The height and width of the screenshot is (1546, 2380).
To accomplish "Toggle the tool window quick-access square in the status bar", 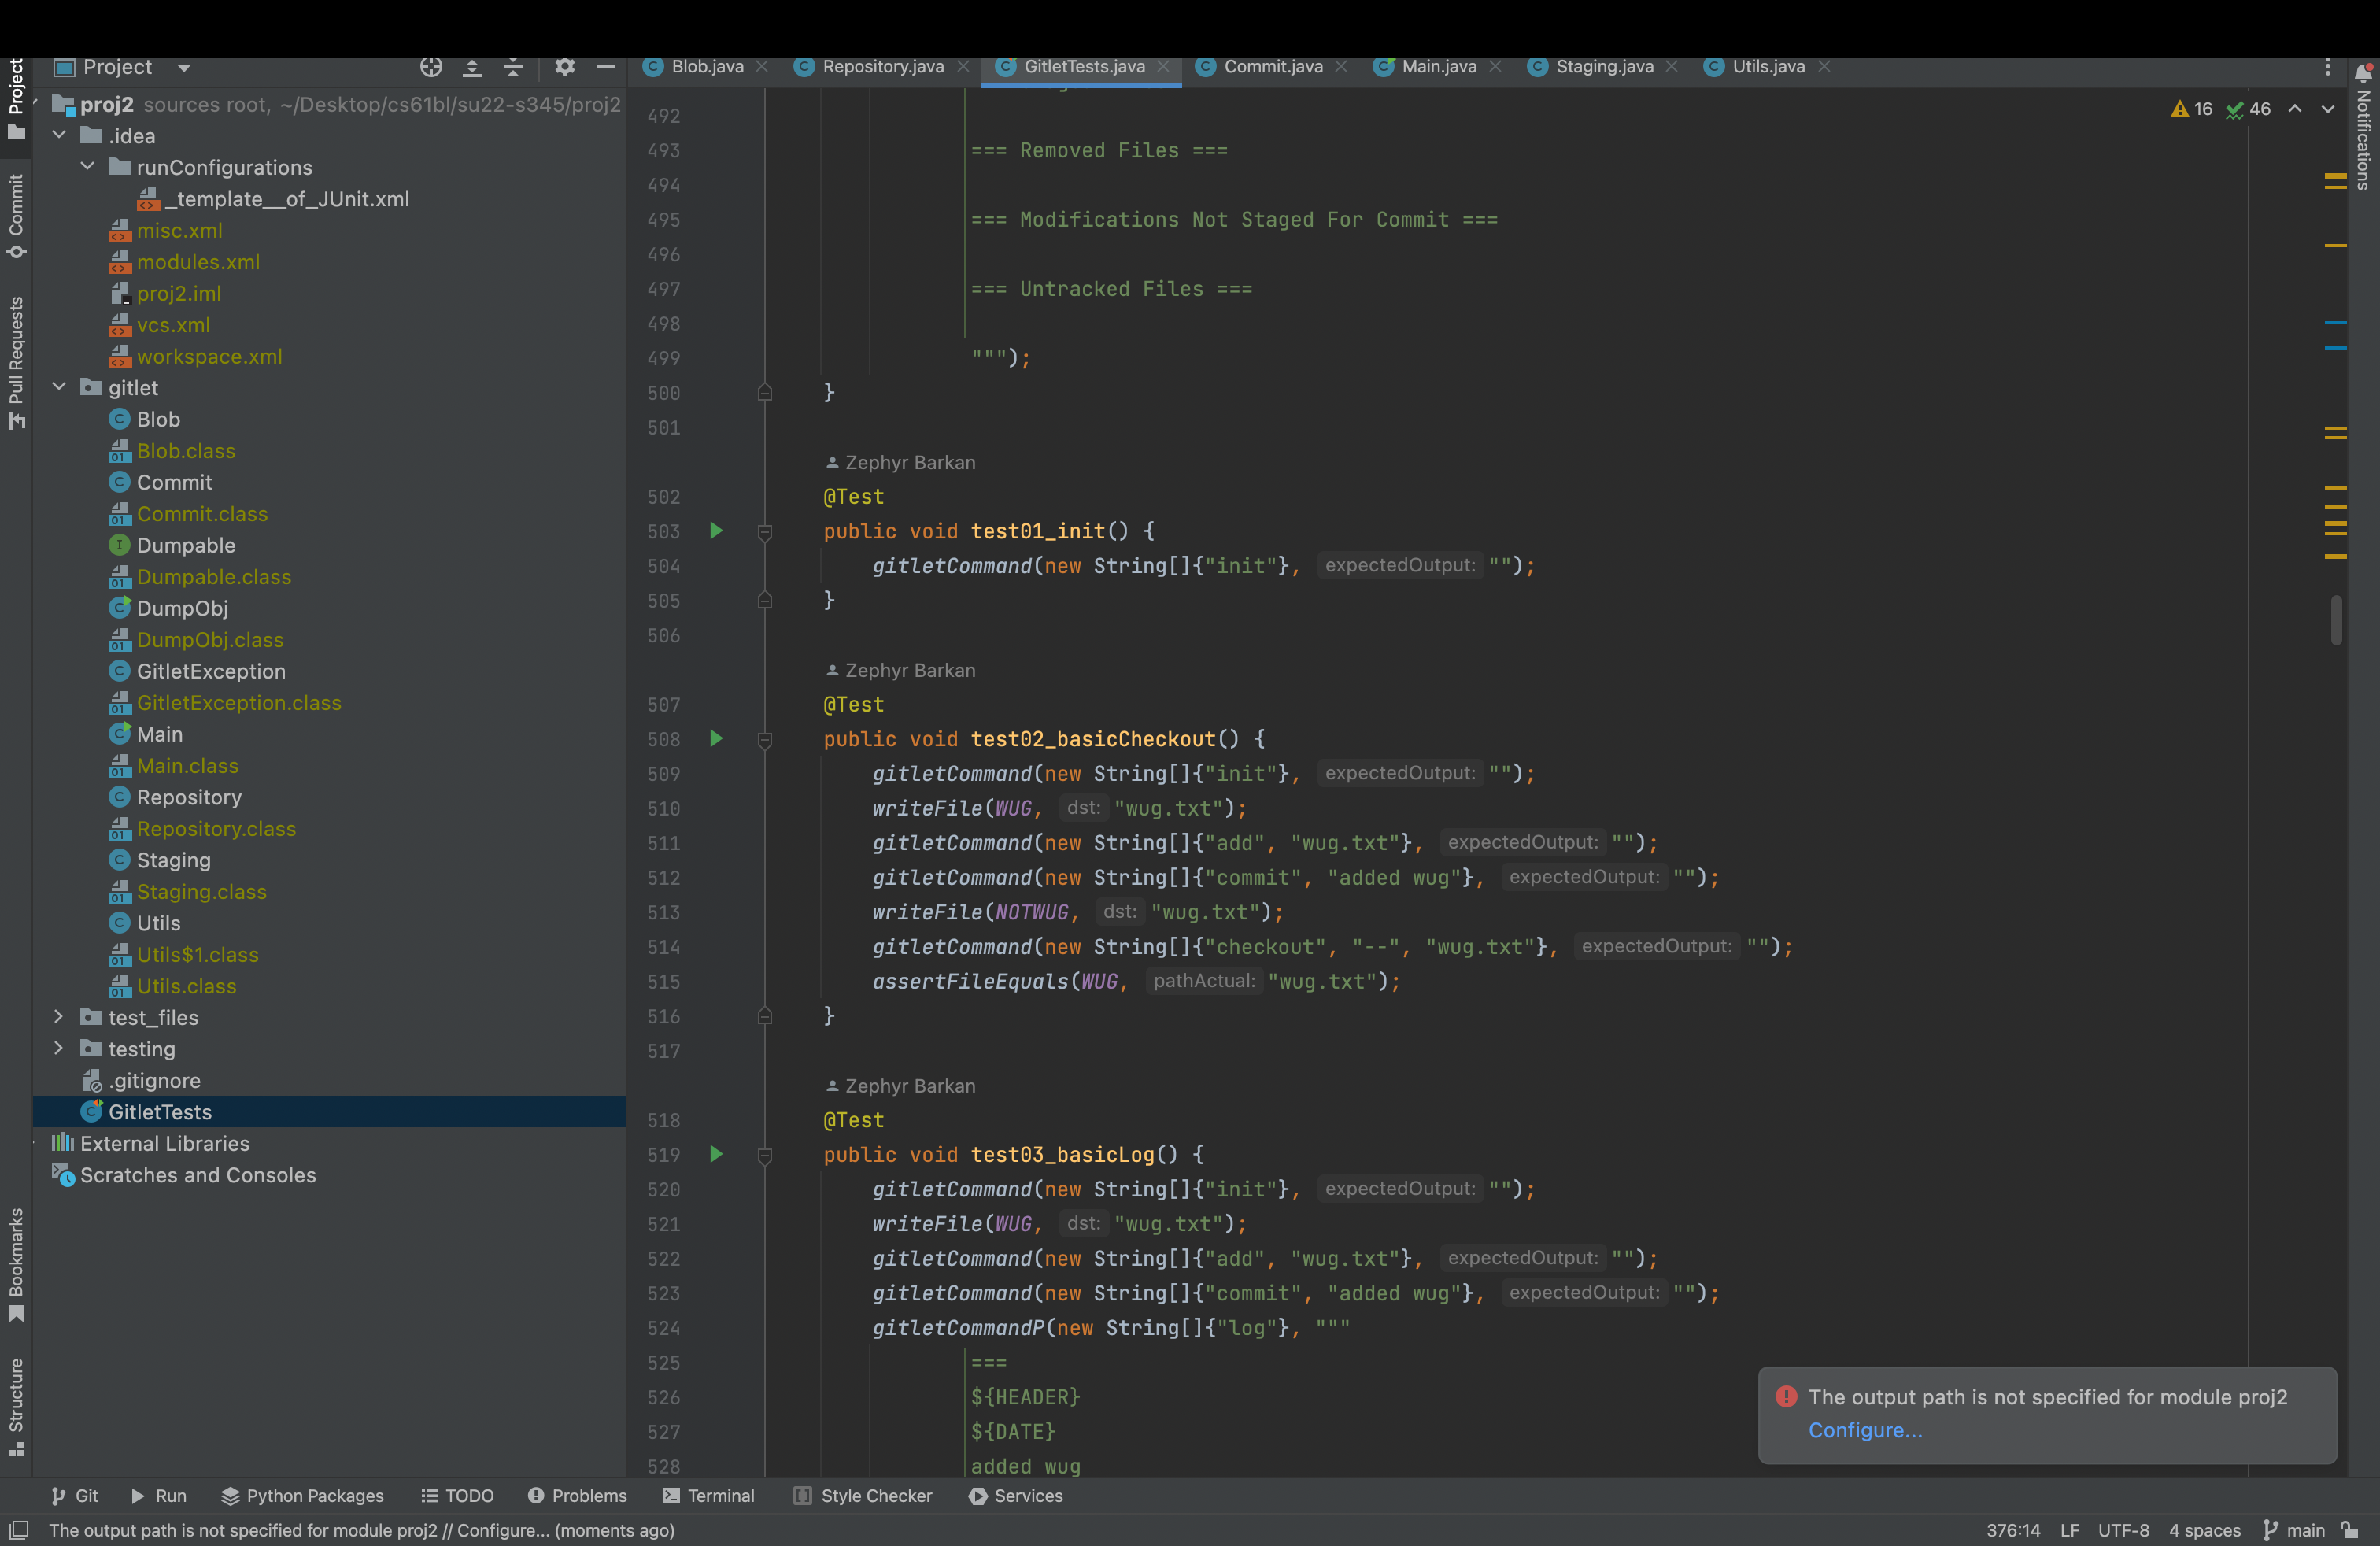I will 18,1530.
